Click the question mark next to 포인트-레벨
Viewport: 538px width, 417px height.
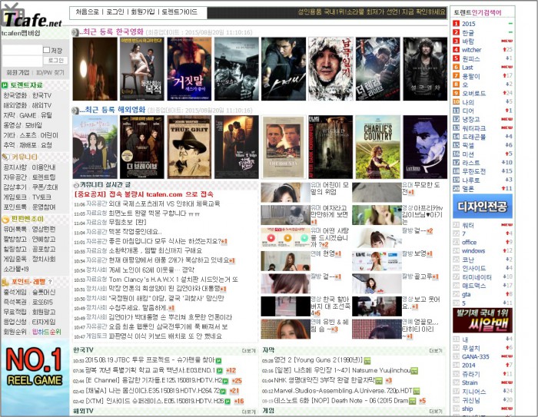pos(50,282)
